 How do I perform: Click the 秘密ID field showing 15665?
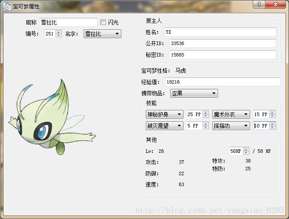[x=222, y=55]
